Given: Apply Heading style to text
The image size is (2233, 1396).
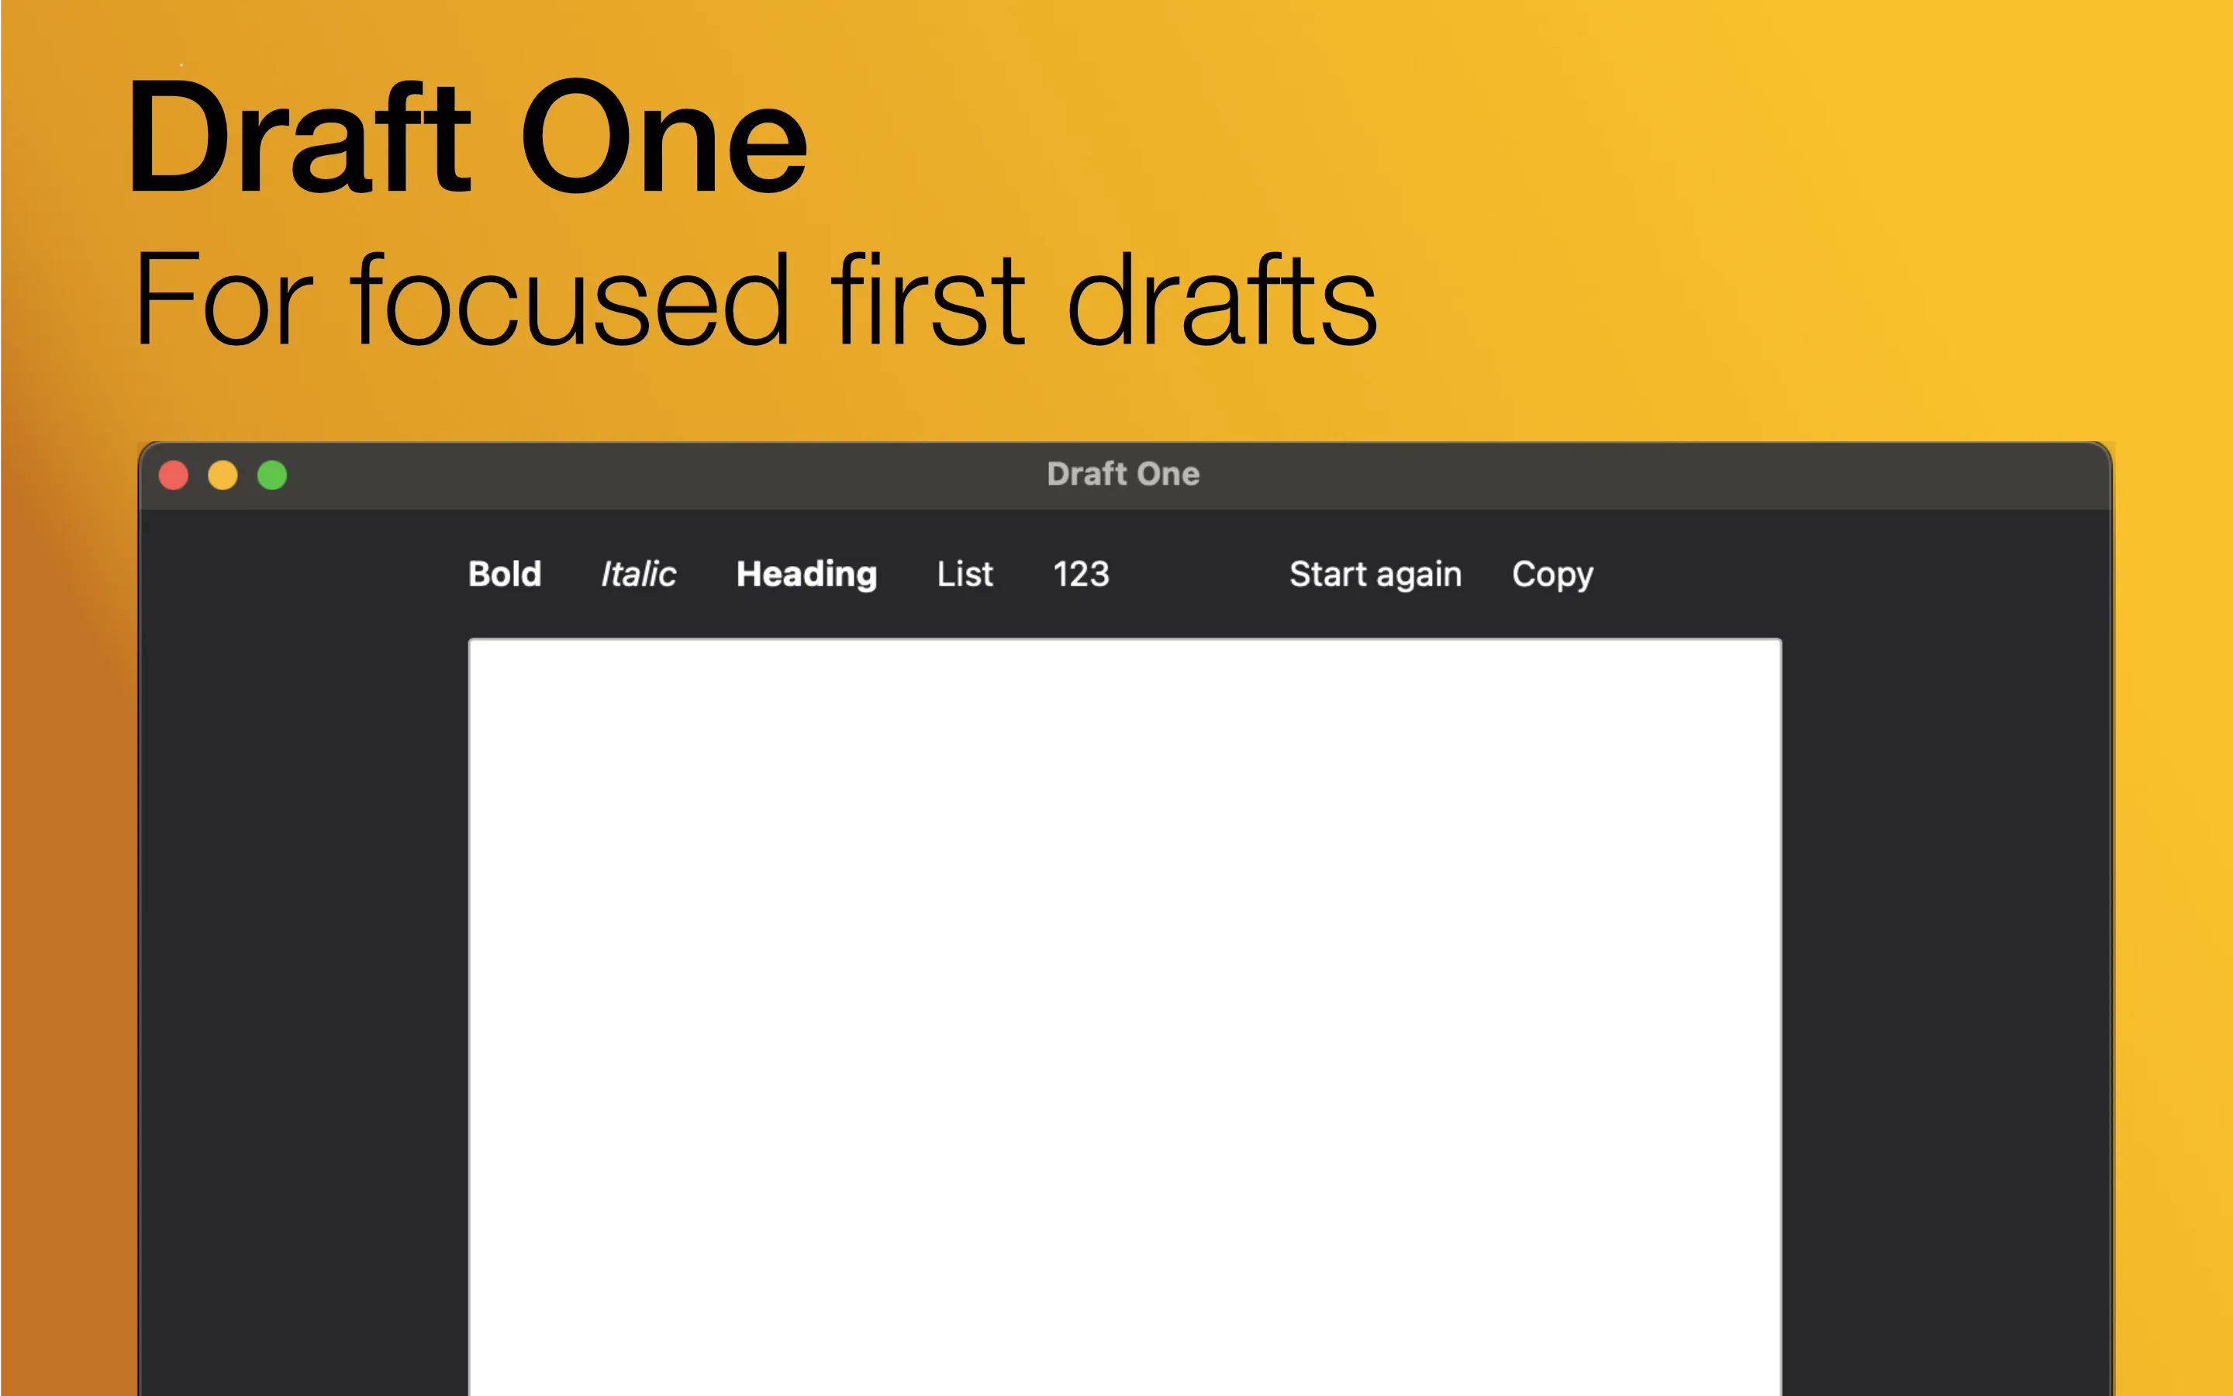Looking at the screenshot, I should coord(802,574).
